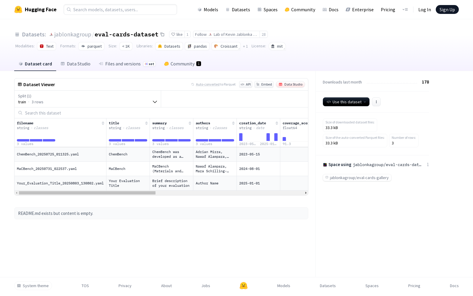Open Pricing in top navigation
Viewport: 473px width, 296px height.
click(388, 9)
